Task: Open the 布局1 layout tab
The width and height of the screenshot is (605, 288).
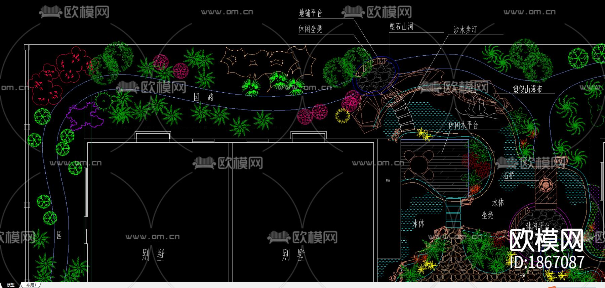Action: click(x=31, y=285)
